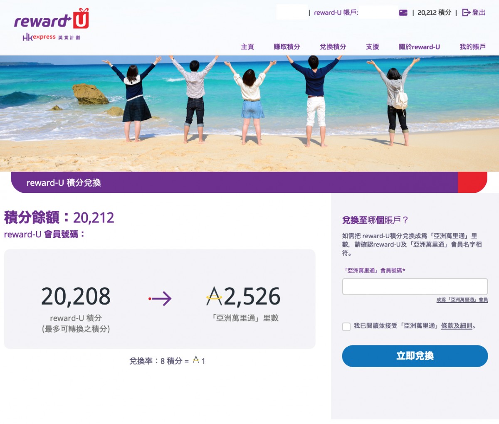Open the 成為「亞洲萬里通」會員 link
The height and width of the screenshot is (424, 499).
(462, 300)
